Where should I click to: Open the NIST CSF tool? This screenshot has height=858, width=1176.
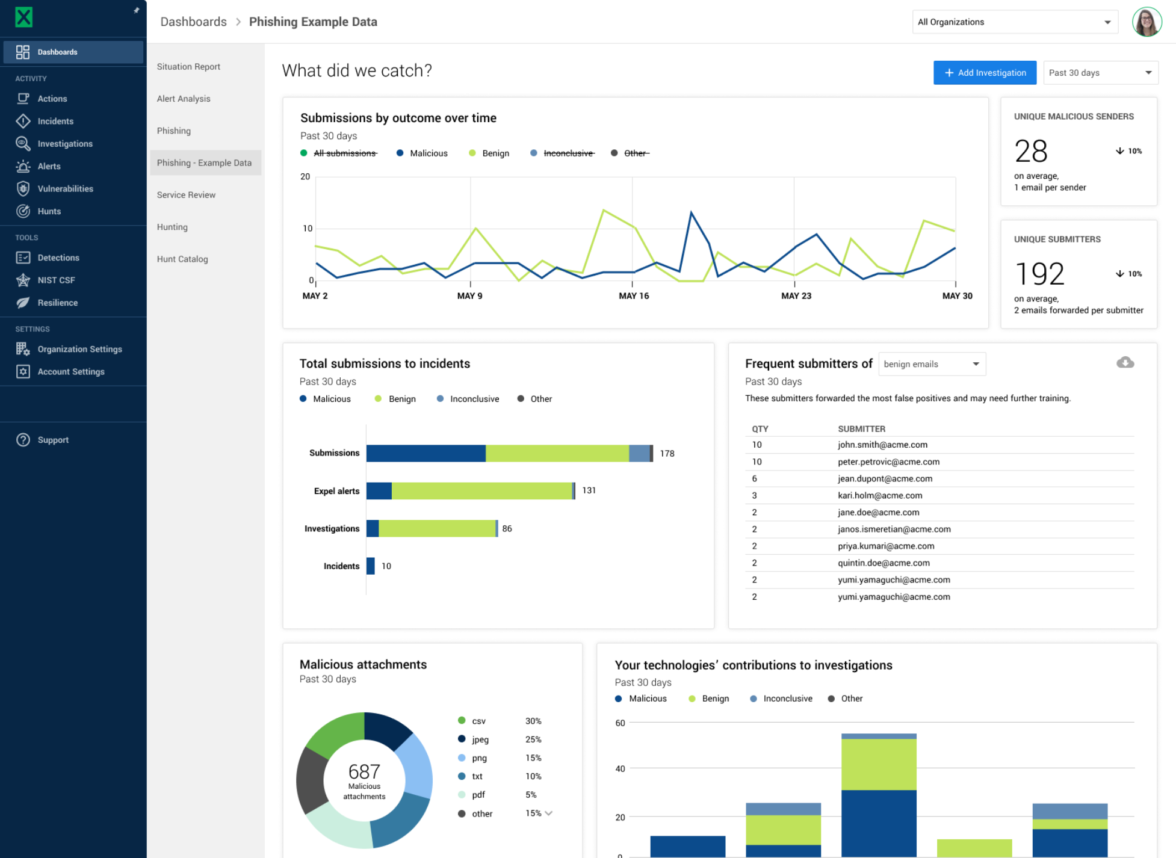coord(24,280)
